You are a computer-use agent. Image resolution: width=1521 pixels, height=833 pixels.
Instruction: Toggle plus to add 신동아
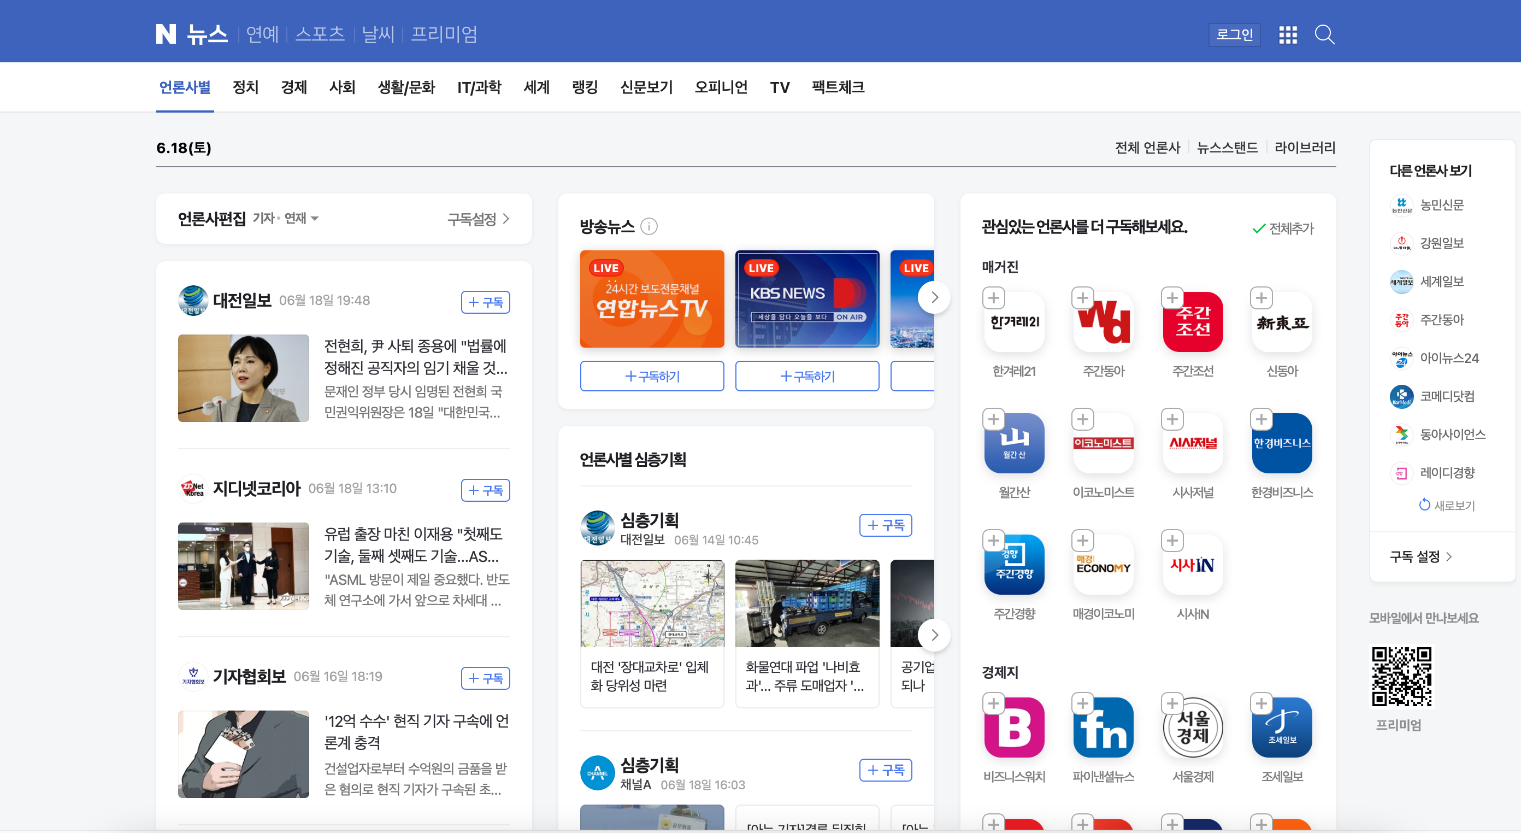coord(1261,298)
